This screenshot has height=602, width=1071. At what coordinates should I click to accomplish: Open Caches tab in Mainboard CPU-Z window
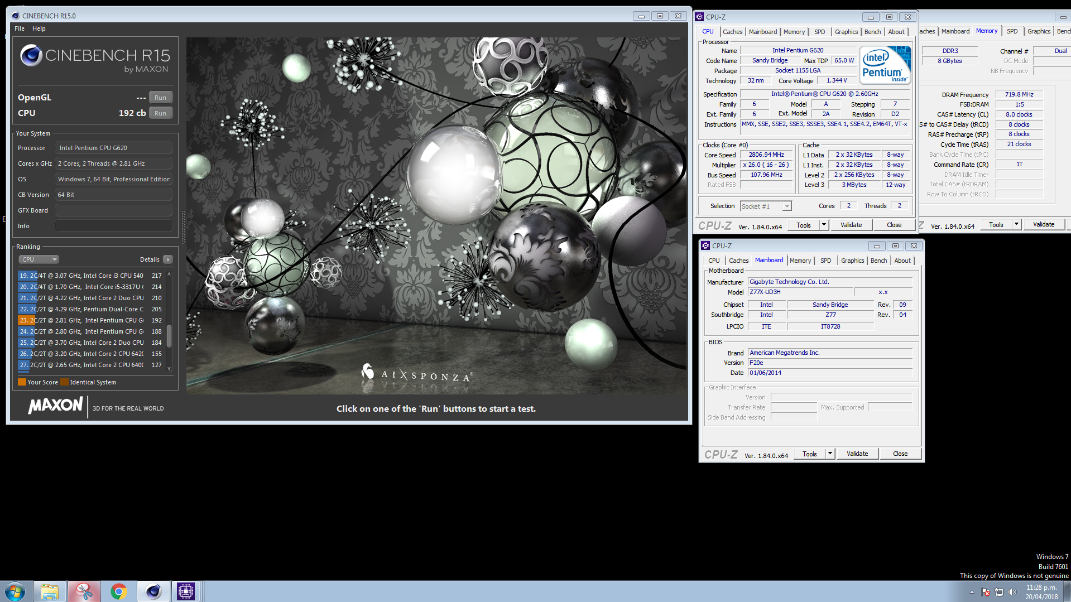coord(738,261)
